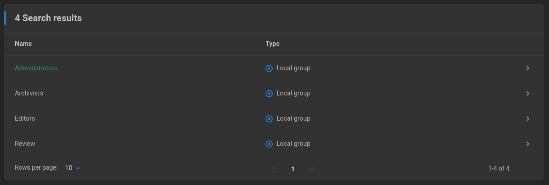Click Local group text in Review row
549x185 pixels.
[293, 144]
